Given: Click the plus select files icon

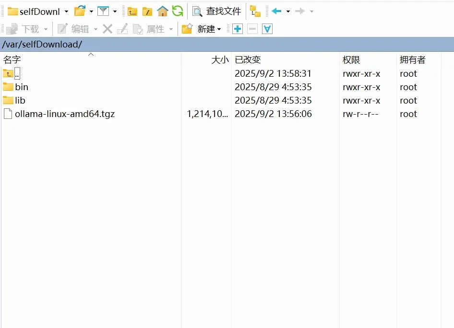Looking at the screenshot, I should click(x=238, y=29).
